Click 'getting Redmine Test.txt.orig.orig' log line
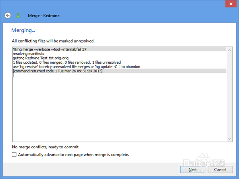This screenshot has width=239, height=179. click(x=40, y=58)
